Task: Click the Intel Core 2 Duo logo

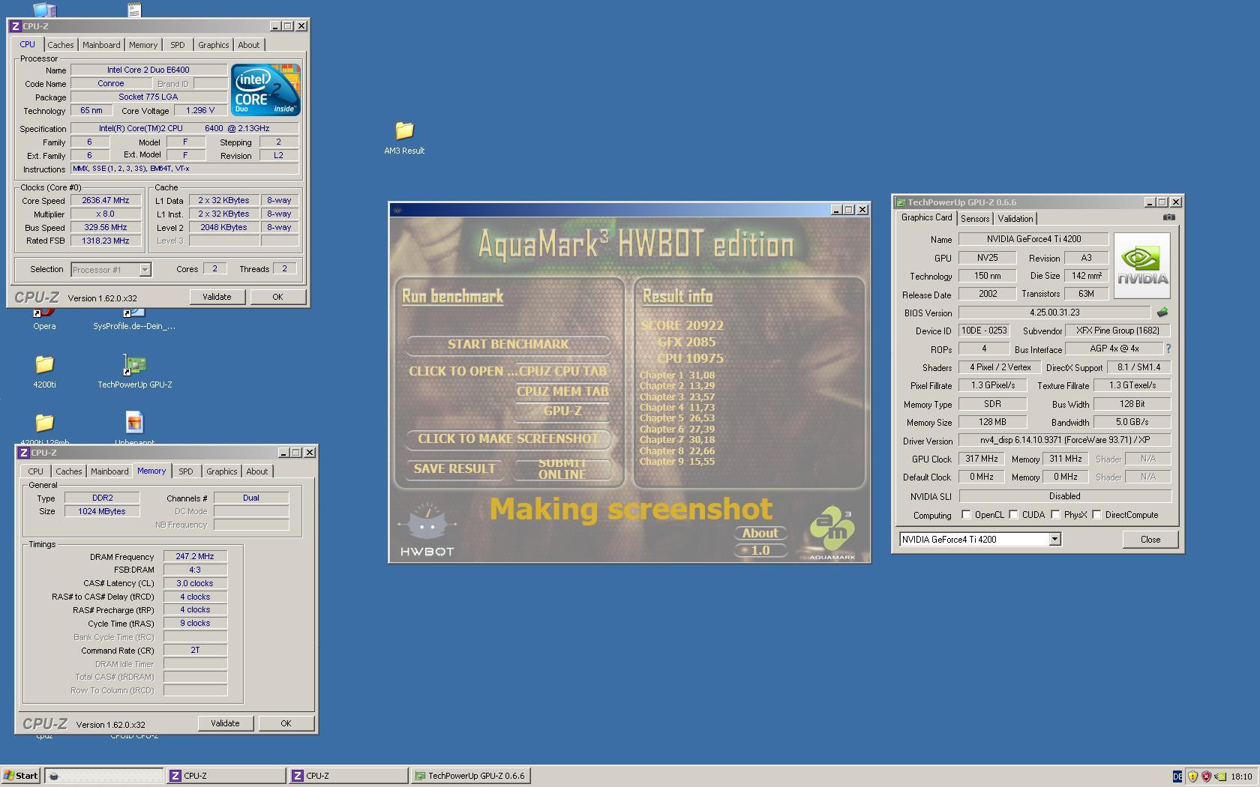Action: click(265, 89)
